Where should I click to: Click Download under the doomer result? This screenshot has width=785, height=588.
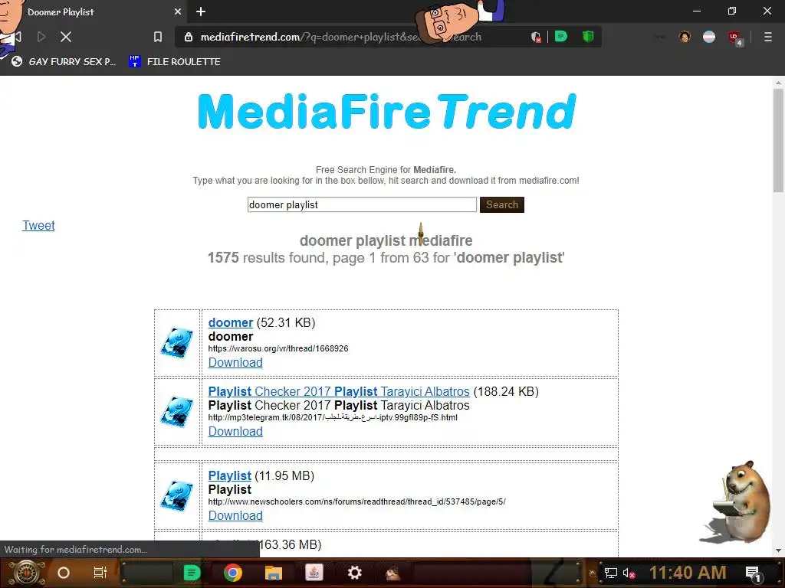point(235,362)
